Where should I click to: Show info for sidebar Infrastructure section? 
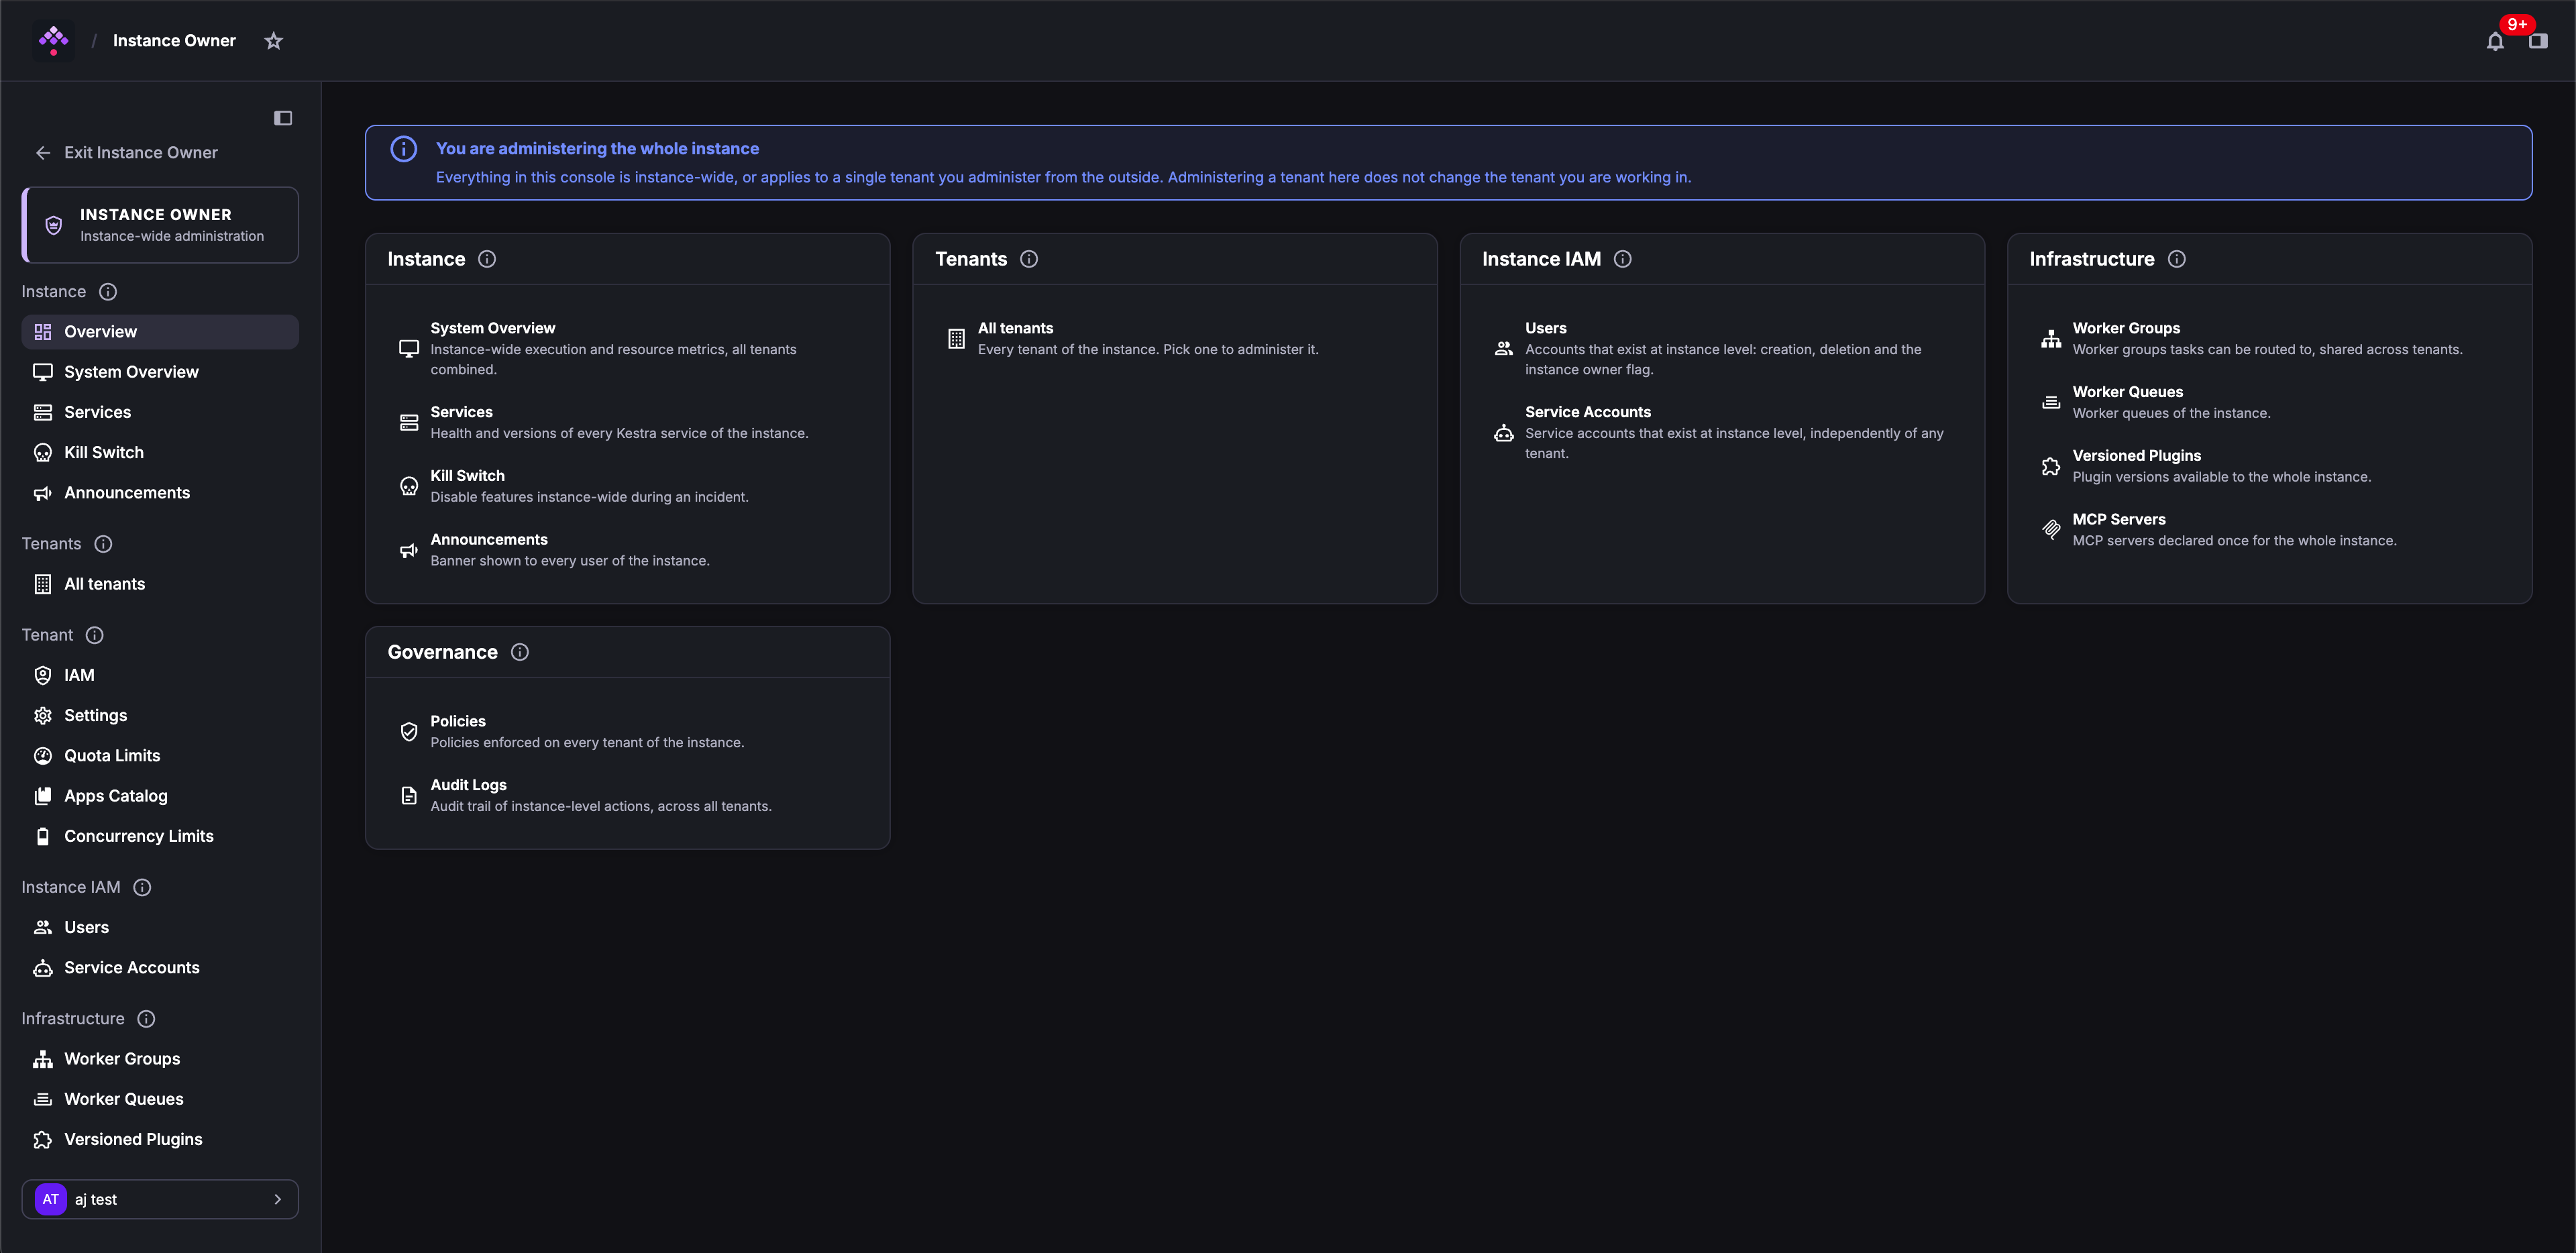click(x=146, y=1019)
